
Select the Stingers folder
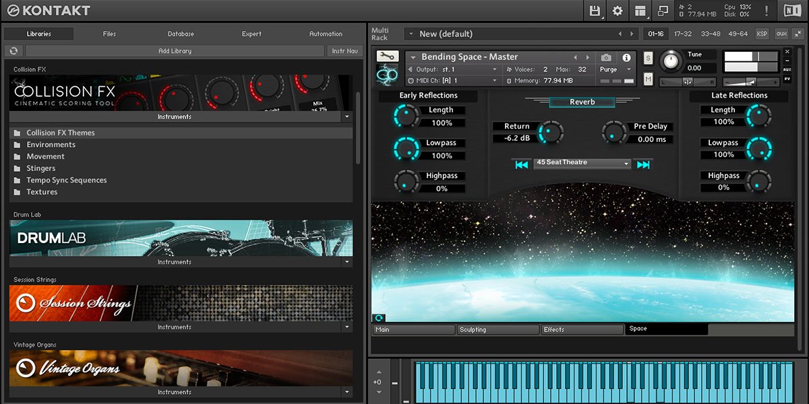41,168
